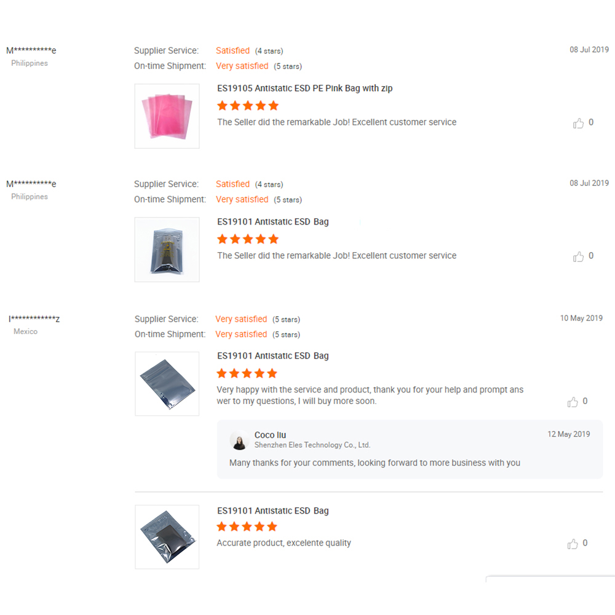Screen dimensions: 615x615
Task: Open the ES19105 Antistatic ESD PE Pink Bag product link
Action: click(304, 88)
